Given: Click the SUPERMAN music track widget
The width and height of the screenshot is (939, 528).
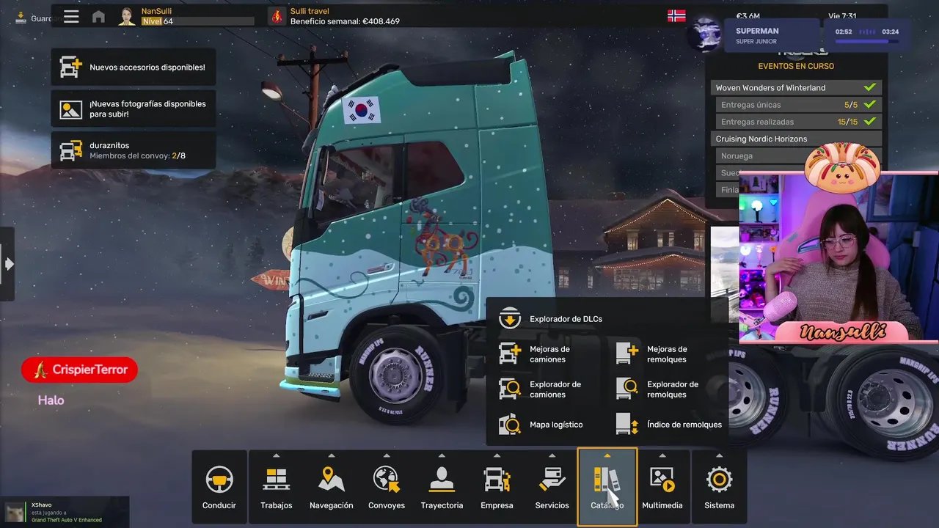Looking at the screenshot, I should point(770,35).
